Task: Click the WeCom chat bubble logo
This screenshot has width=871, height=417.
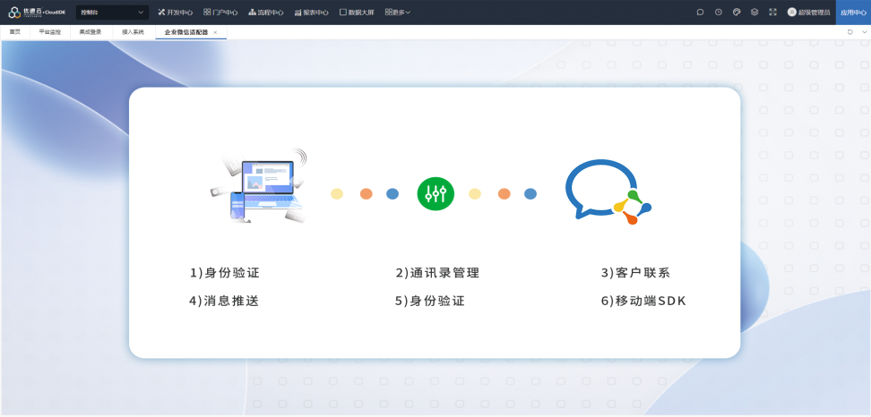Action: (608, 191)
